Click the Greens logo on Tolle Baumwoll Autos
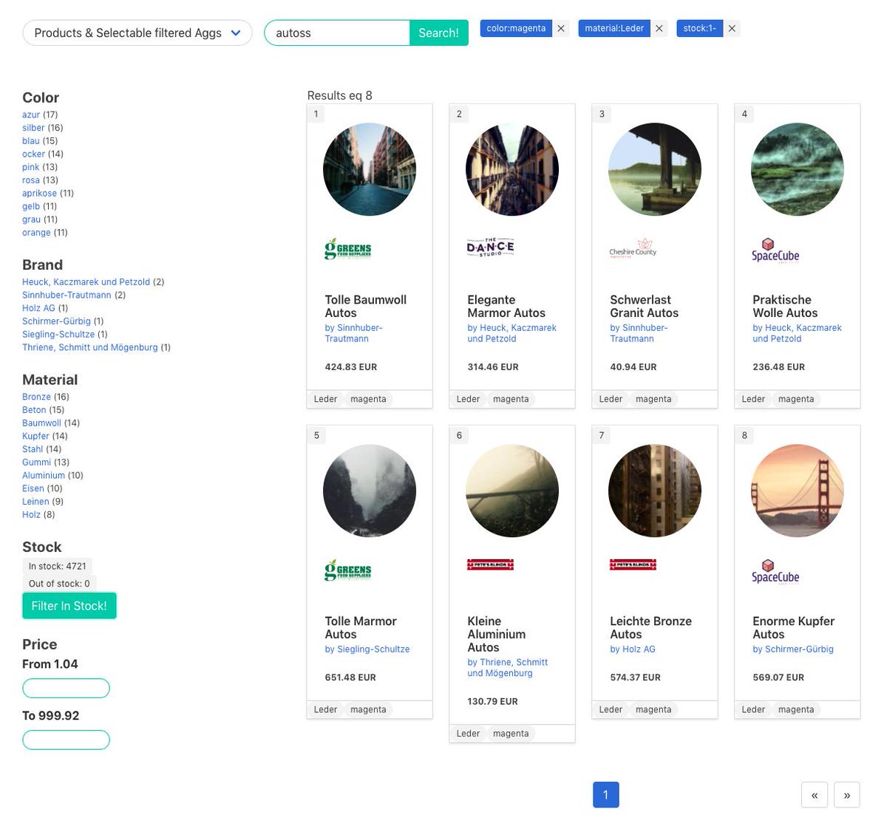The image size is (887, 826). tap(348, 249)
